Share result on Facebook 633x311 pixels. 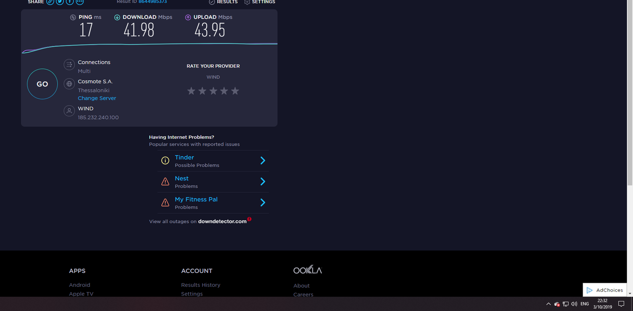70,2
